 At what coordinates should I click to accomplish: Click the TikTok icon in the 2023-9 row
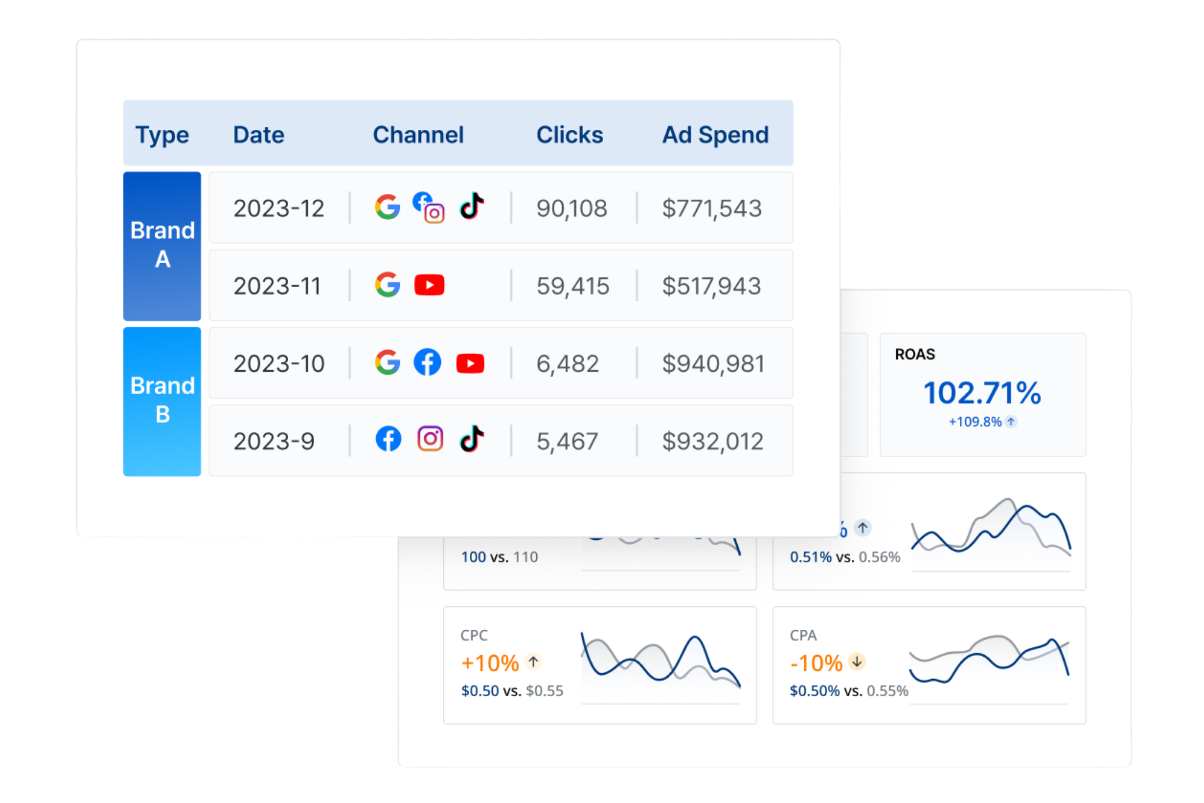(471, 439)
